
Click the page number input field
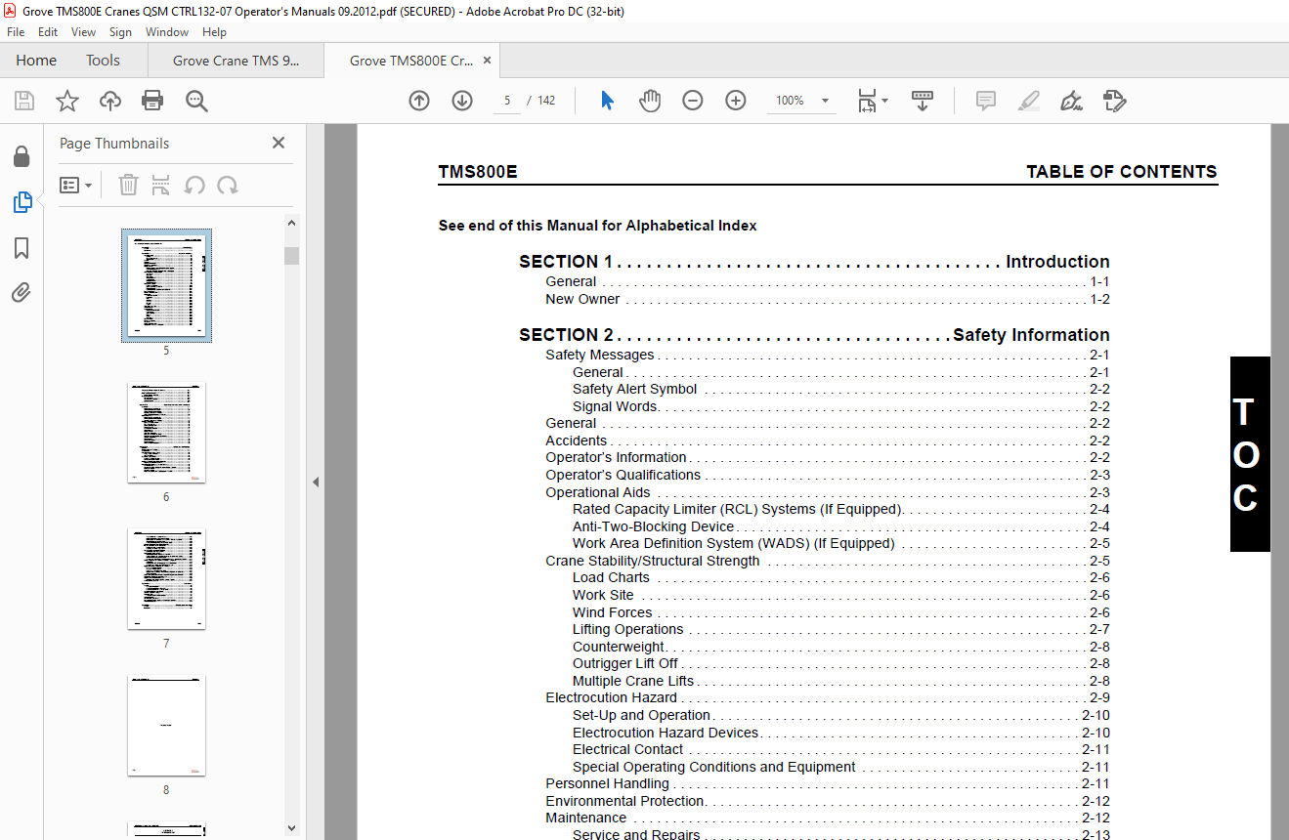(x=507, y=101)
